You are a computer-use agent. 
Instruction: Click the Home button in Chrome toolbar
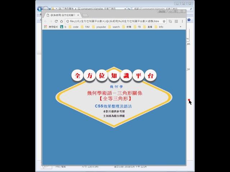click(x=62, y=21)
